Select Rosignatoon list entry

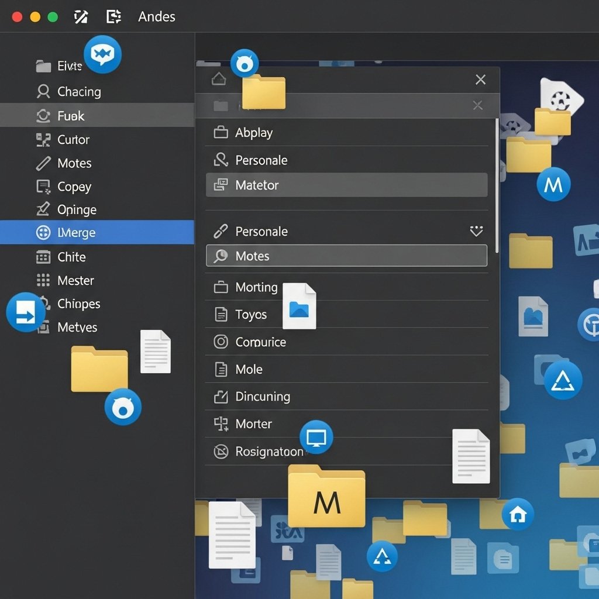[268, 452]
